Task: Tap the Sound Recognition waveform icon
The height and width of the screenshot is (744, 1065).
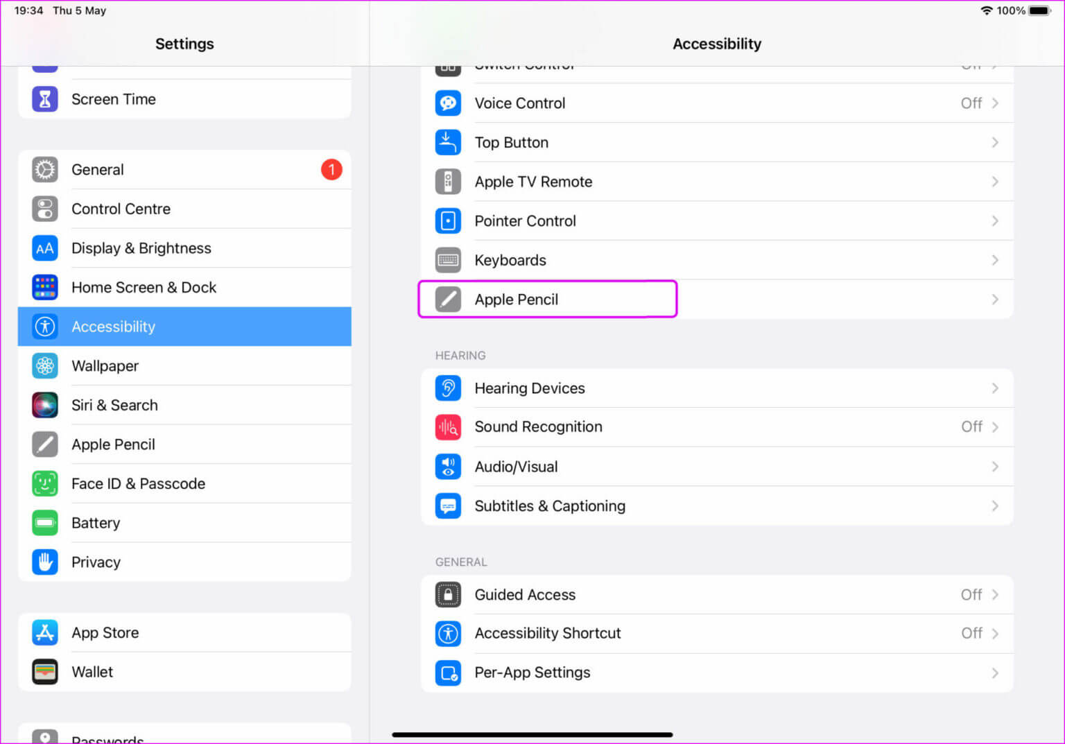Action: tap(448, 427)
